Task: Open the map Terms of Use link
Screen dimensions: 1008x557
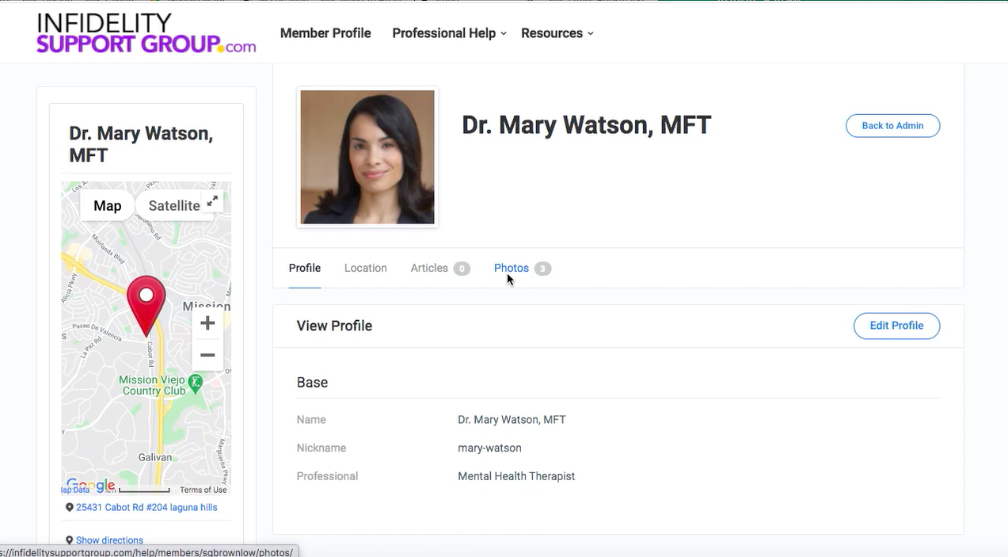Action: (x=204, y=490)
